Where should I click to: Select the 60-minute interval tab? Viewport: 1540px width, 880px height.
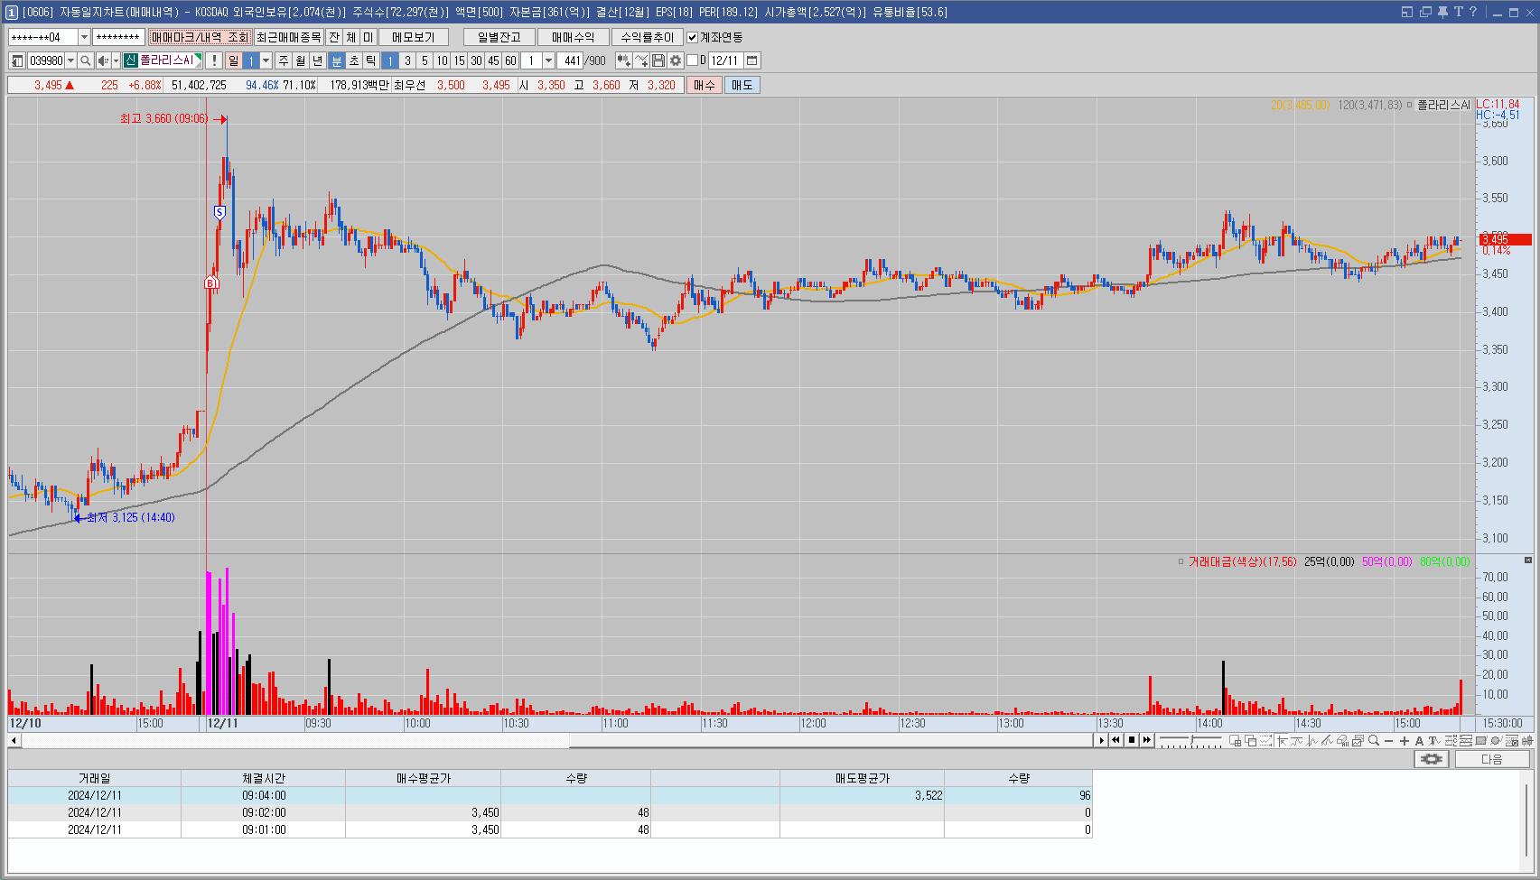tap(510, 60)
